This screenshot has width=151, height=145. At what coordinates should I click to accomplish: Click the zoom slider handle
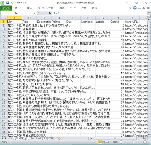tap(133, 142)
